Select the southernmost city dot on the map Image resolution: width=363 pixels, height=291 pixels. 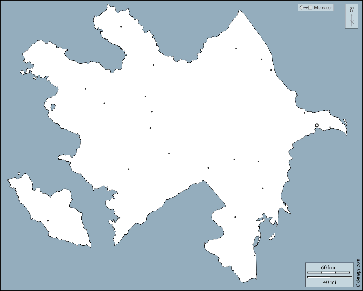pos(254,255)
